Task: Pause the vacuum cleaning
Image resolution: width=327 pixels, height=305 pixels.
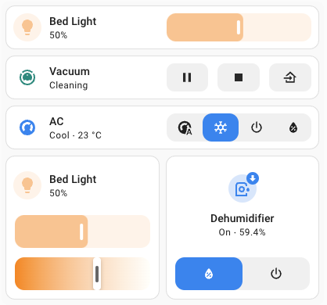Action: click(187, 77)
